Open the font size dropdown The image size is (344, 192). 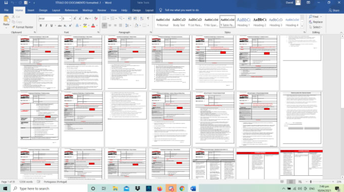(x=66, y=18)
